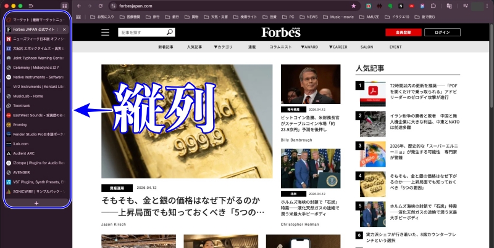
Task: Click the bookmark star icon
Action: click(353, 6)
